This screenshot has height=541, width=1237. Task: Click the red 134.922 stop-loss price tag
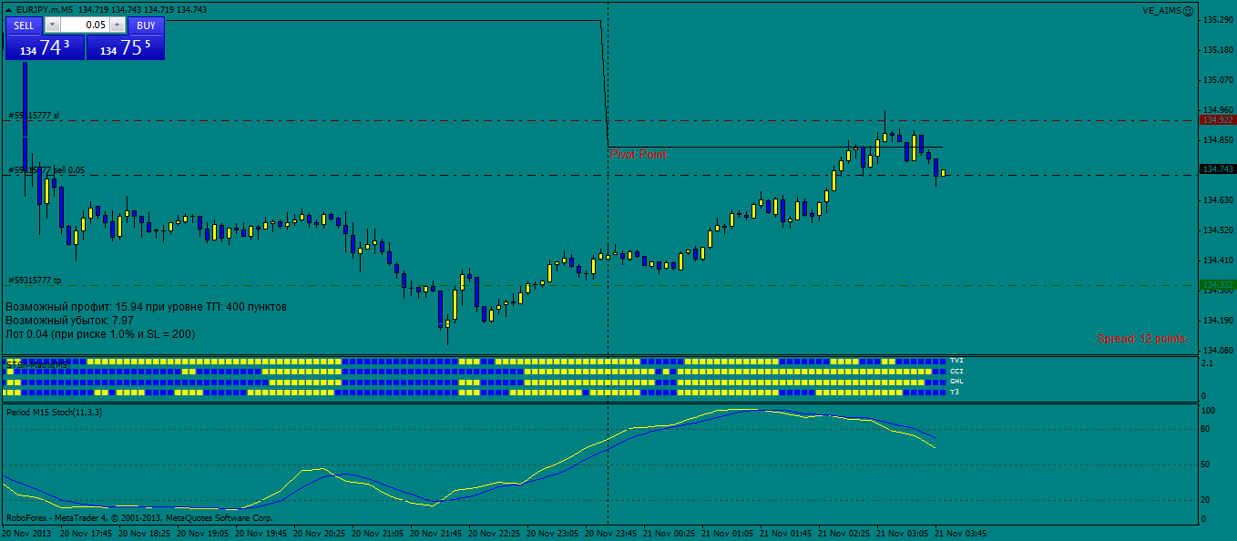1217,120
